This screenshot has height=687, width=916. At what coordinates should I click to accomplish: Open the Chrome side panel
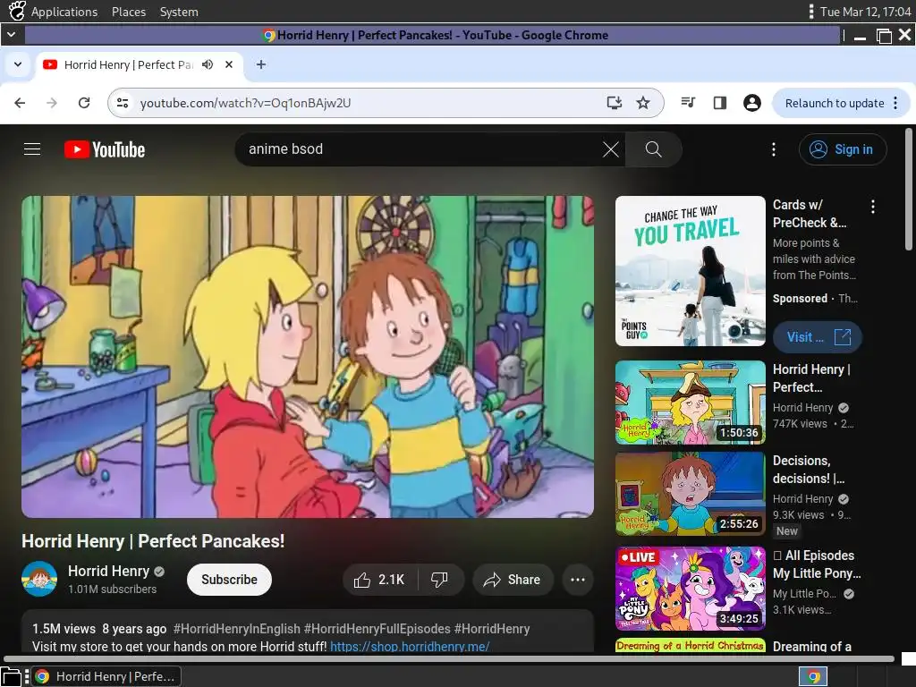point(720,103)
